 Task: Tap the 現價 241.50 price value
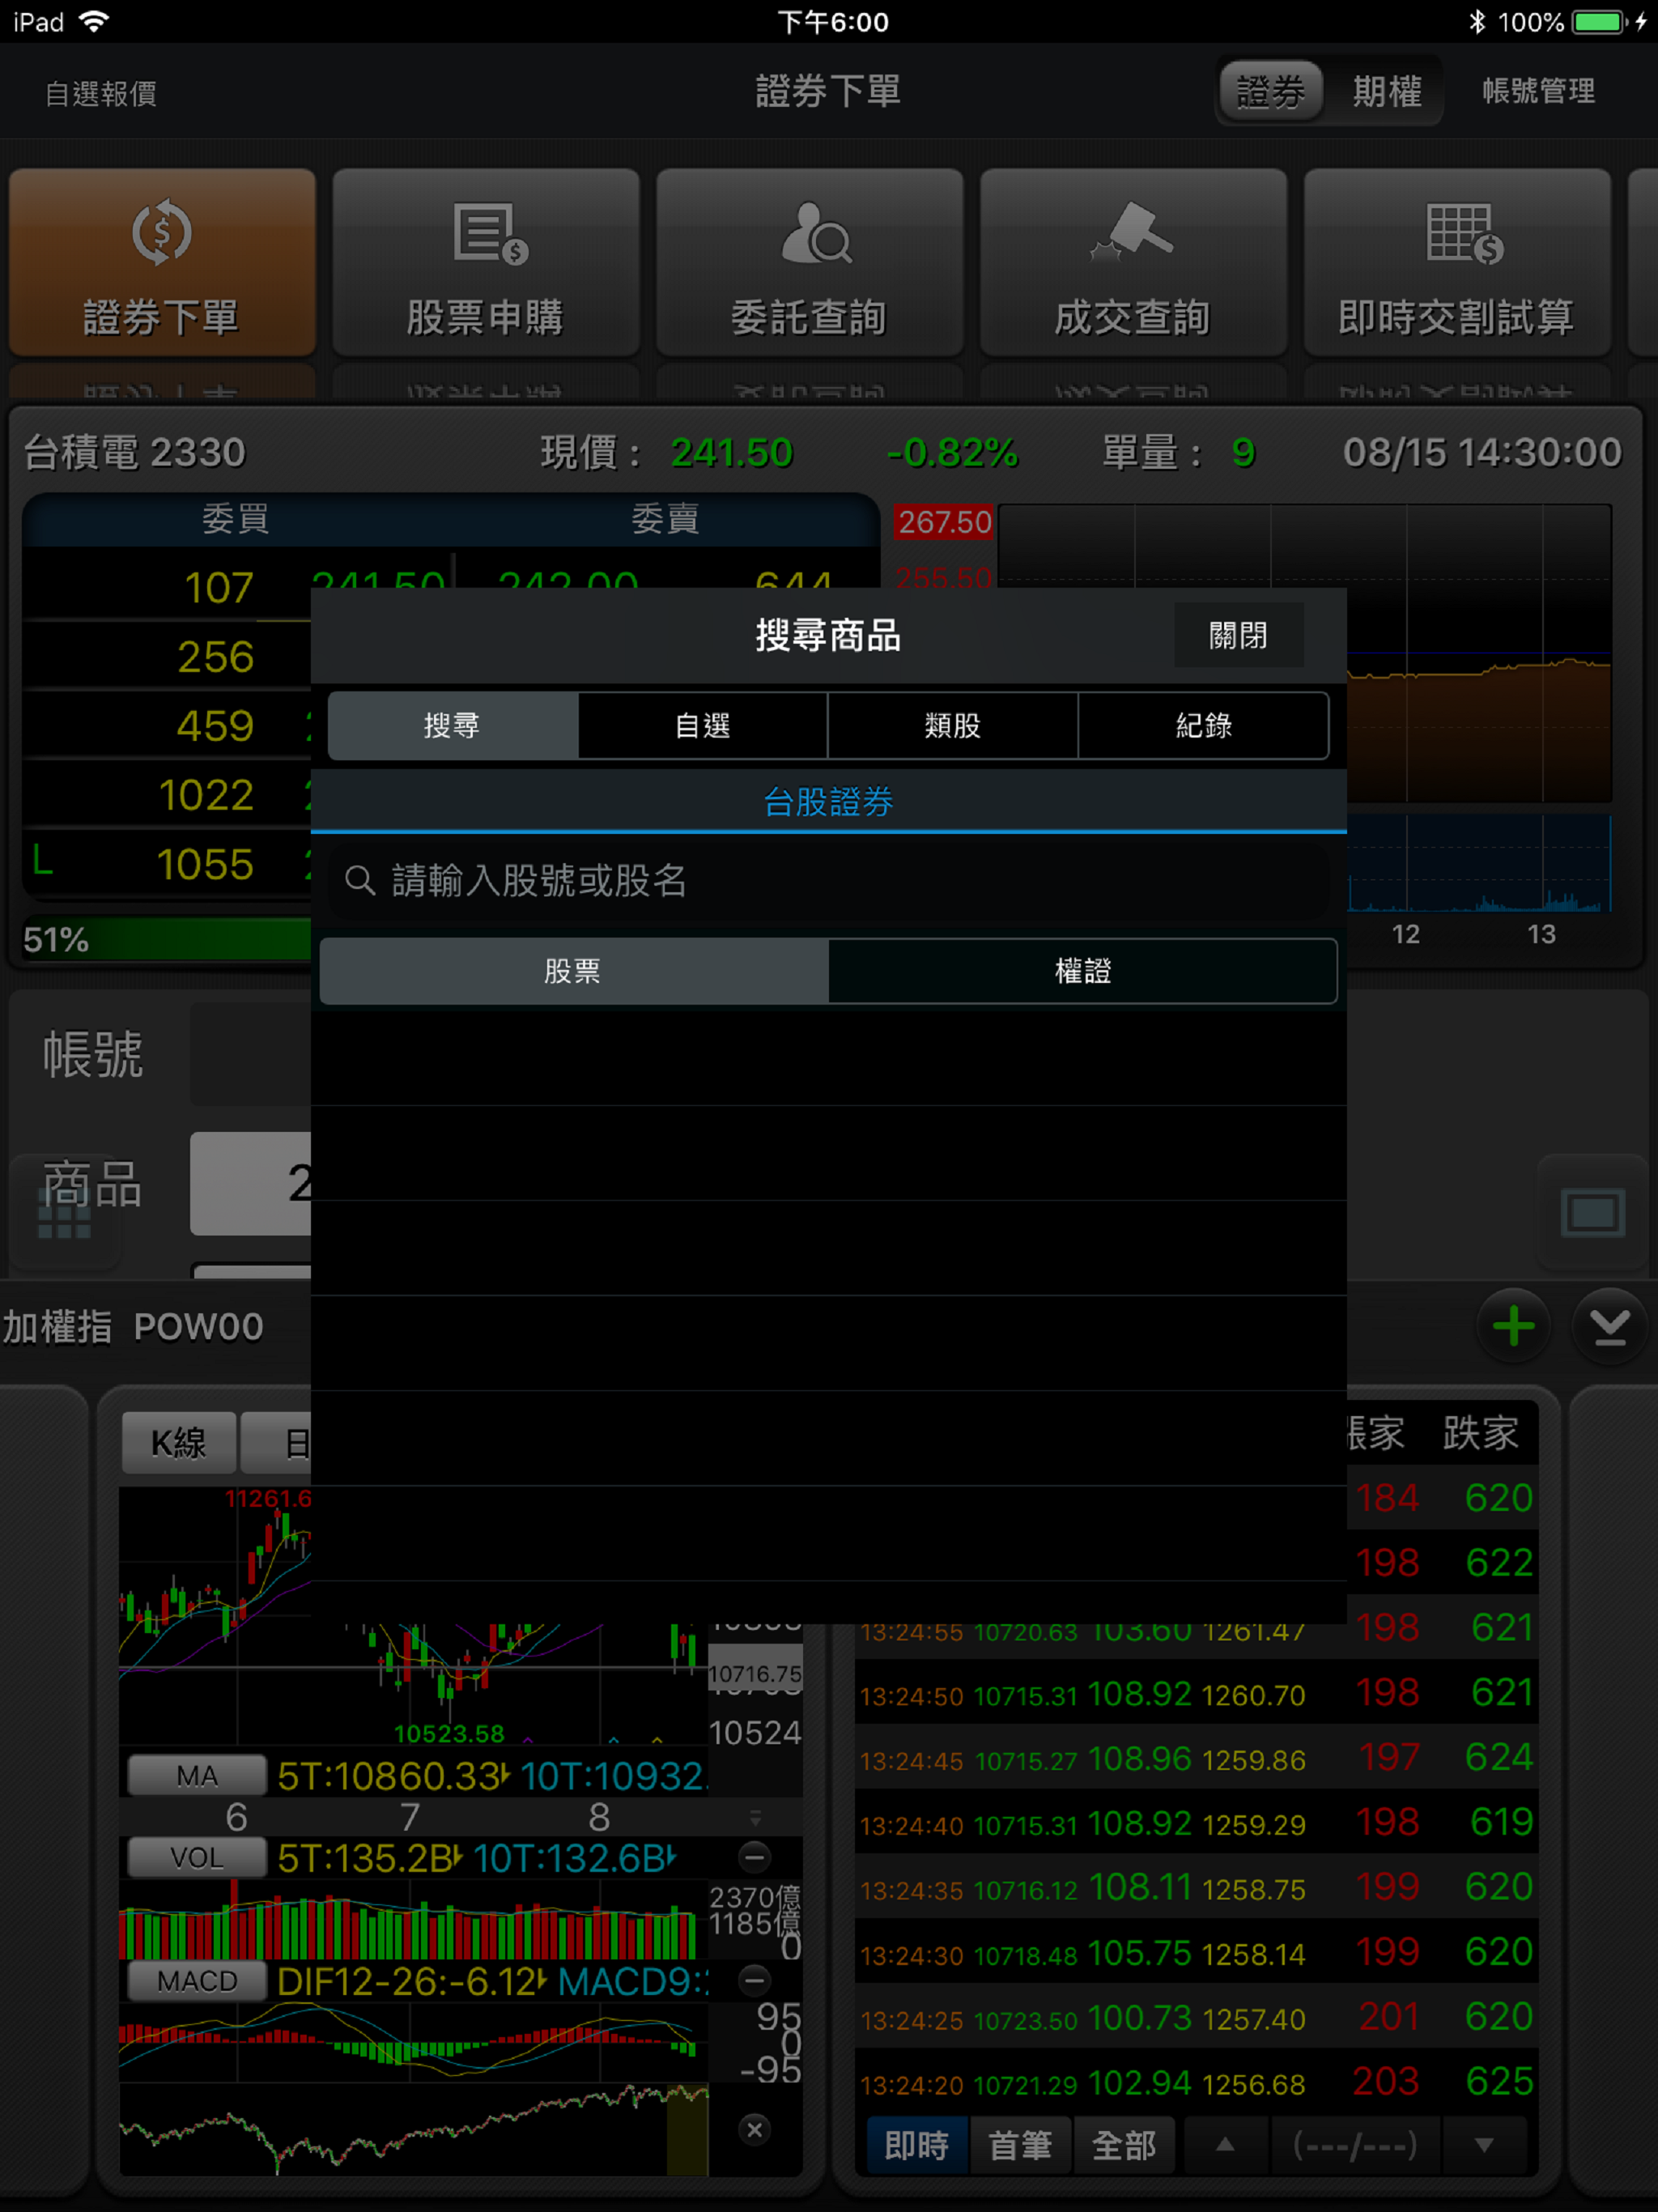click(x=732, y=452)
